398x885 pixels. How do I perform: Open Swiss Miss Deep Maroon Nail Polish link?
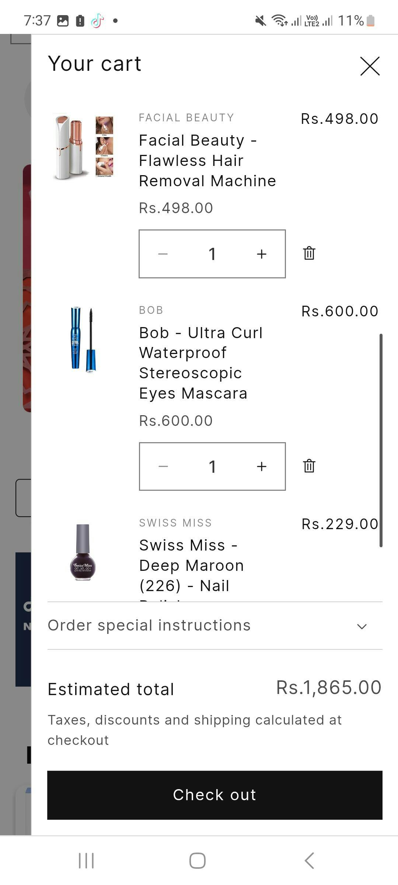click(x=191, y=565)
